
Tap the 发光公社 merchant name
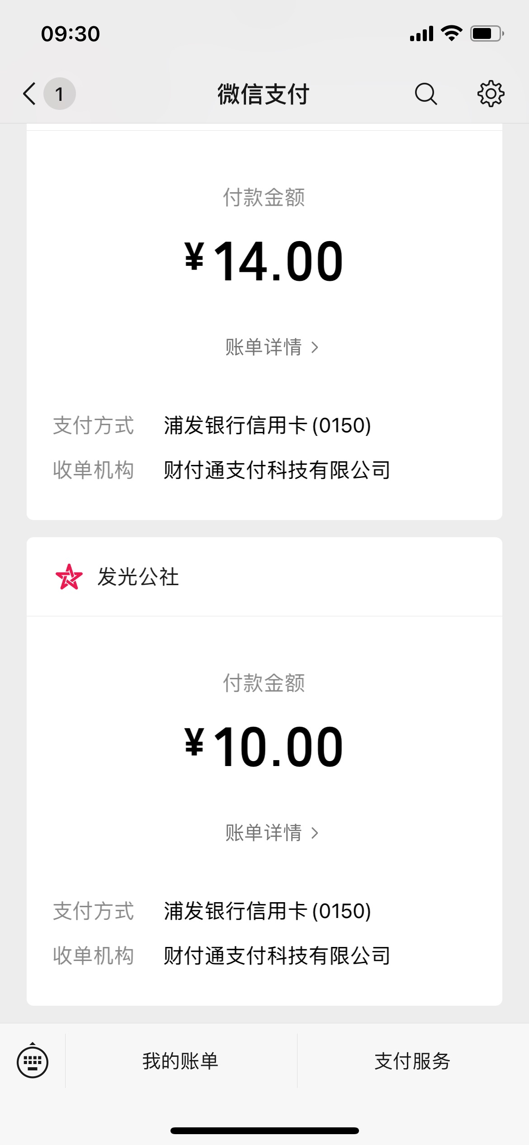click(138, 577)
